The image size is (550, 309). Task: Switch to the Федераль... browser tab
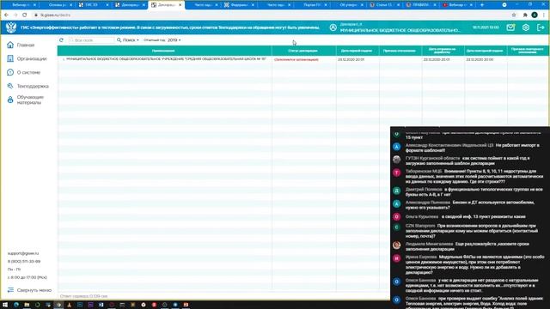239,5
